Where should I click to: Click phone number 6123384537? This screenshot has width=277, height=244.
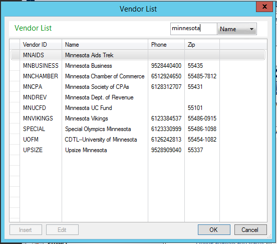click(x=166, y=118)
